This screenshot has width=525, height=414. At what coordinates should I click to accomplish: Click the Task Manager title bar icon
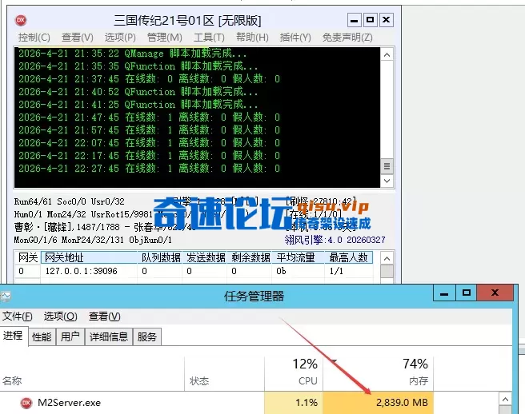[x=6, y=296]
